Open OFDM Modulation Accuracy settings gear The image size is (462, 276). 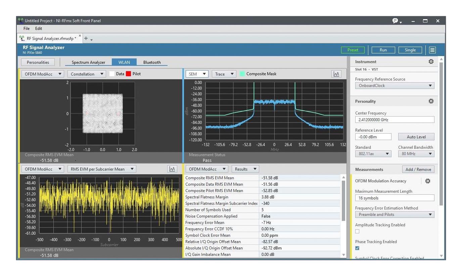(427, 181)
